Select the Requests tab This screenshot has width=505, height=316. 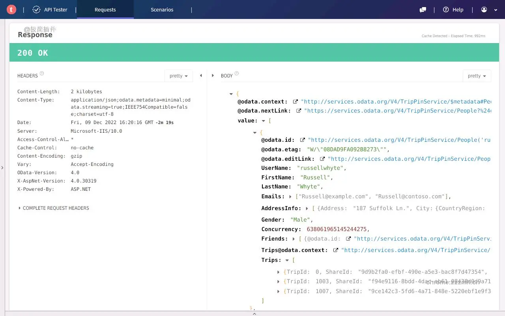pos(105,9)
